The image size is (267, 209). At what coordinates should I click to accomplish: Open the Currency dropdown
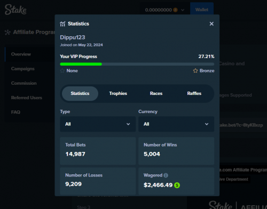[176, 124]
